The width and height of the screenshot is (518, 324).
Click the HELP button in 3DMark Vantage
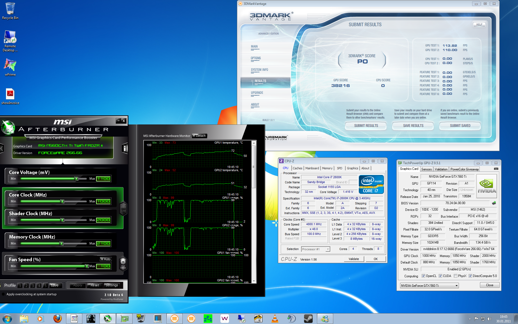click(x=479, y=24)
